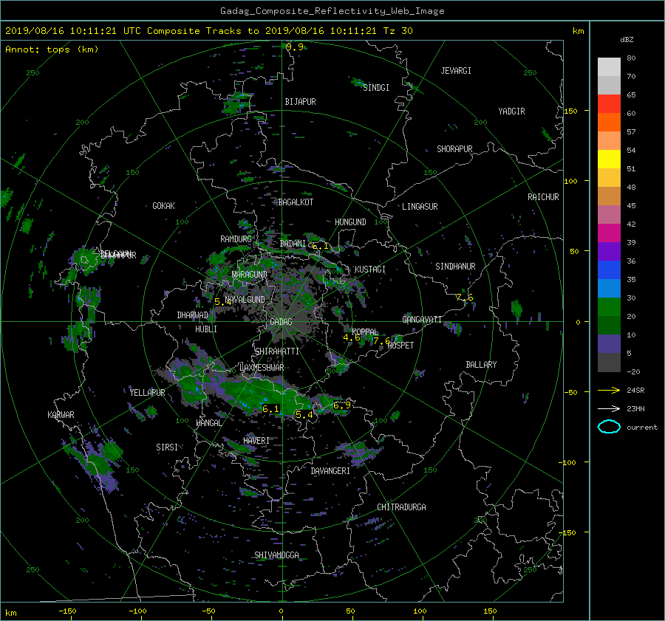Image resolution: width=665 pixels, height=621 pixels.
Task: Click the SHORAPUR city label
Action: (454, 148)
